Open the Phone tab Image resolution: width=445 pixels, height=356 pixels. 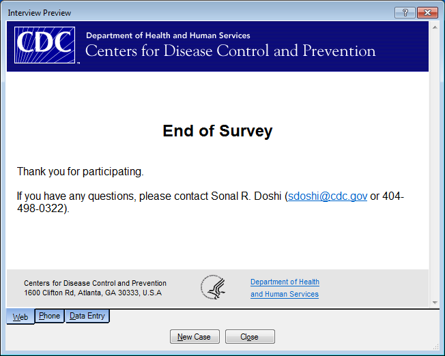(49, 316)
